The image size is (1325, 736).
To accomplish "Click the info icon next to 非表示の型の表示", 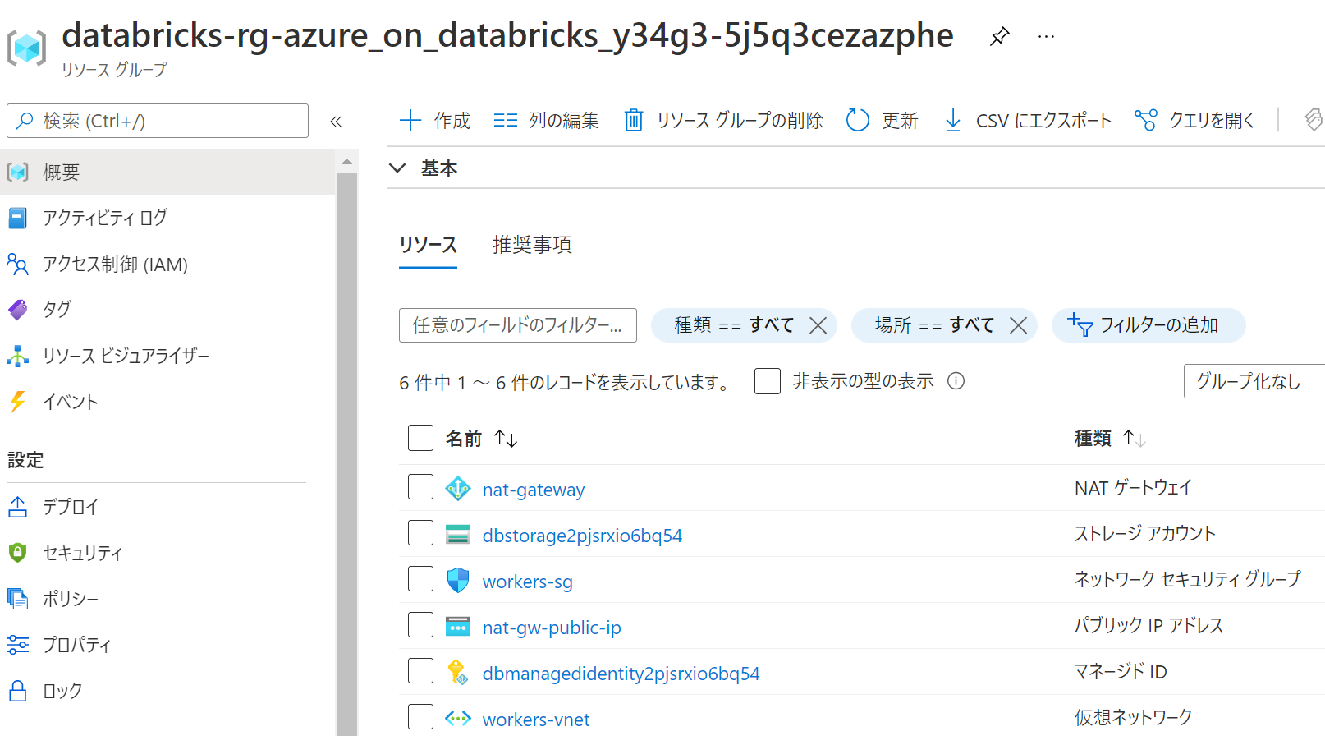I will tap(956, 381).
